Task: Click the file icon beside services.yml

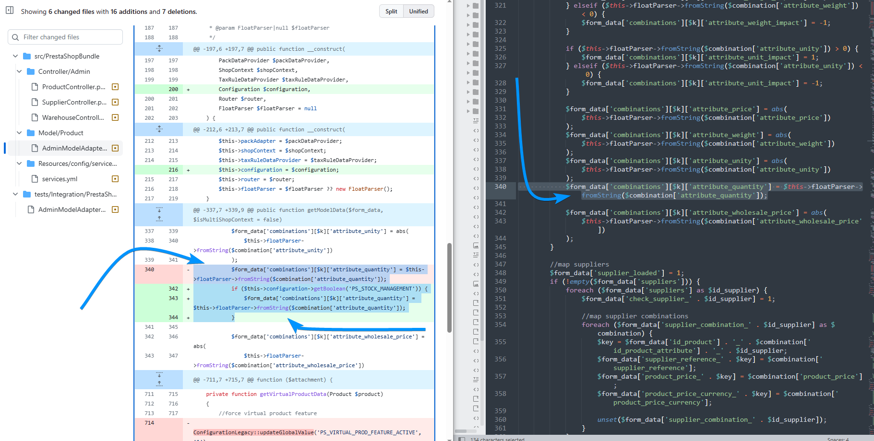Action: click(x=35, y=179)
